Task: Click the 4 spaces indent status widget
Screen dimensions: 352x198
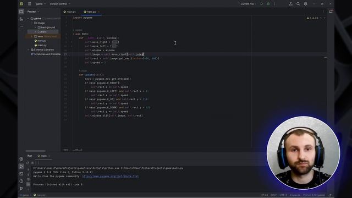Action: (295, 195)
